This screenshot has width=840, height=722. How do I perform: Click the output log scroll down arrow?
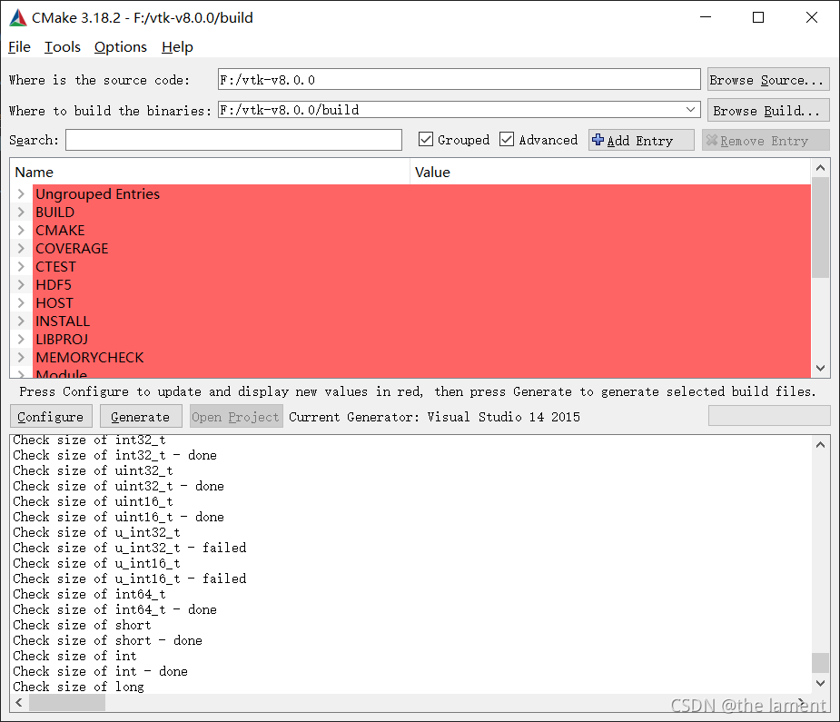tap(820, 683)
